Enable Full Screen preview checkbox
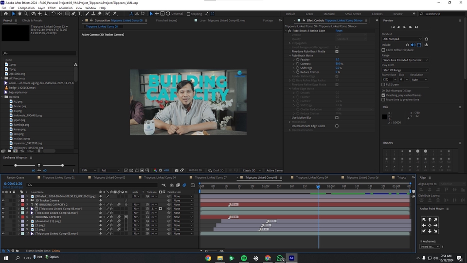The height and width of the screenshot is (263, 467). click(x=384, y=85)
